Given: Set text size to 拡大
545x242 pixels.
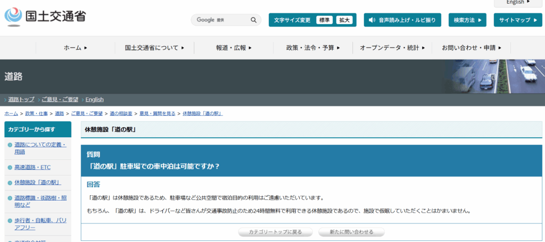Looking at the screenshot, I should pyautogui.click(x=344, y=20).
